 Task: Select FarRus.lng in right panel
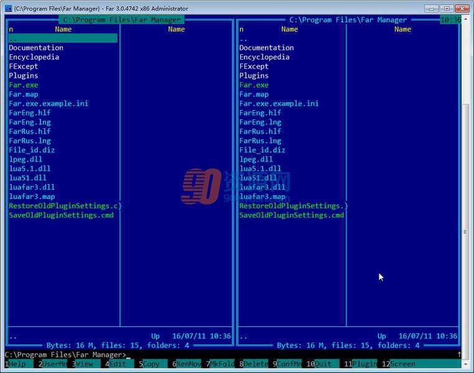pos(260,141)
